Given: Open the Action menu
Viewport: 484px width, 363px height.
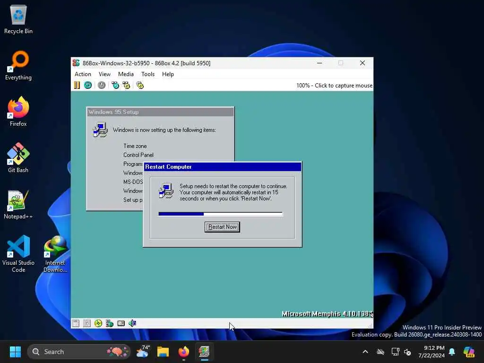Looking at the screenshot, I should (x=83, y=74).
